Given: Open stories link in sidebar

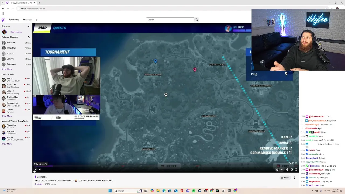Looking at the screenshot, I should point(16,32).
